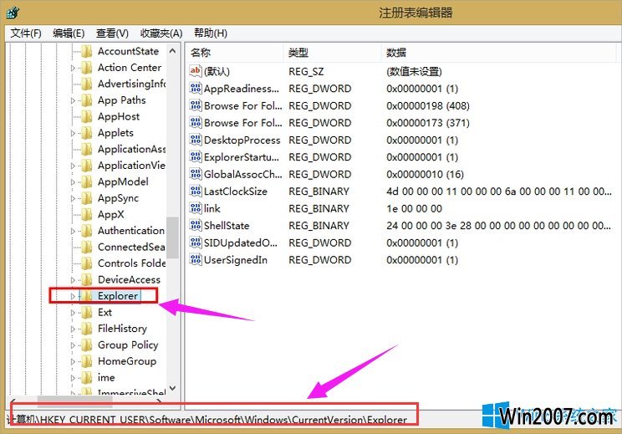The image size is (622, 434).
Task: Click tree scrollbar up arrow
Action: tap(172, 51)
